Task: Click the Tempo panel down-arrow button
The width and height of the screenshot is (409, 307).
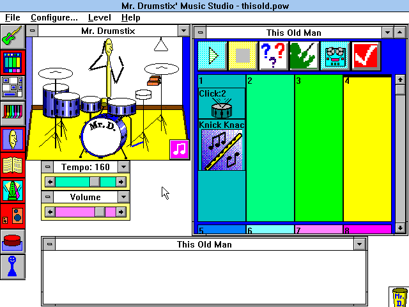Action: [x=123, y=167]
